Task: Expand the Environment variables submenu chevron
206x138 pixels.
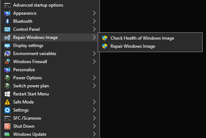Action: pyautogui.click(x=94, y=54)
